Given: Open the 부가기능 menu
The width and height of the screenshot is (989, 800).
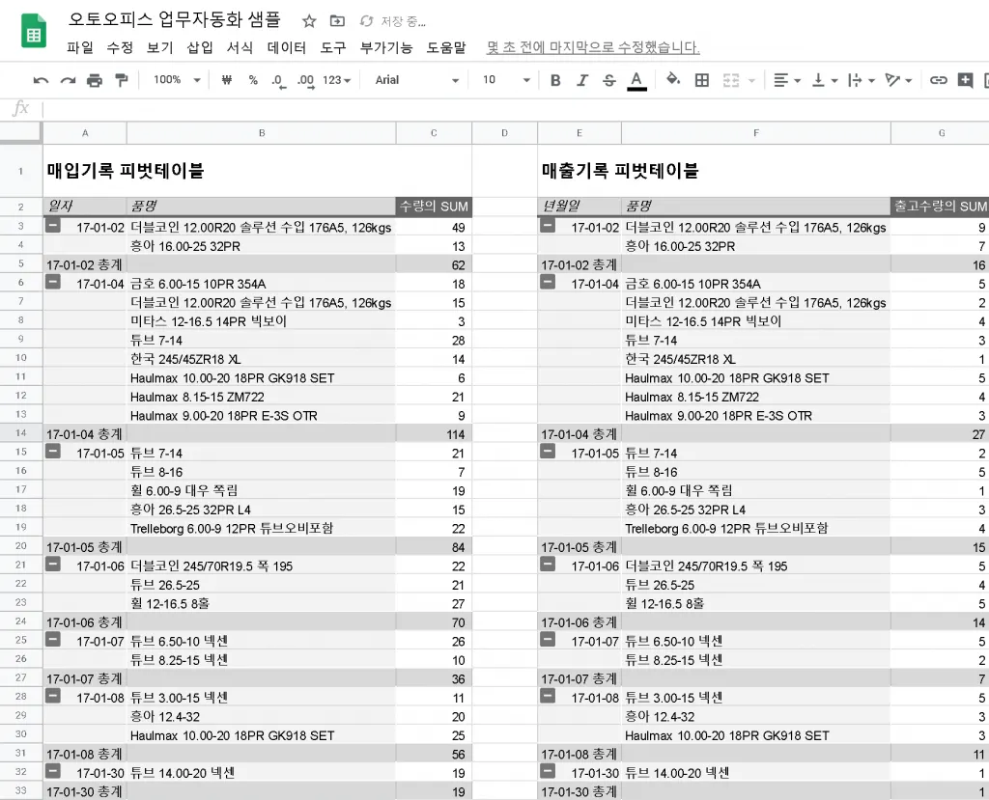Looking at the screenshot, I should [x=386, y=47].
